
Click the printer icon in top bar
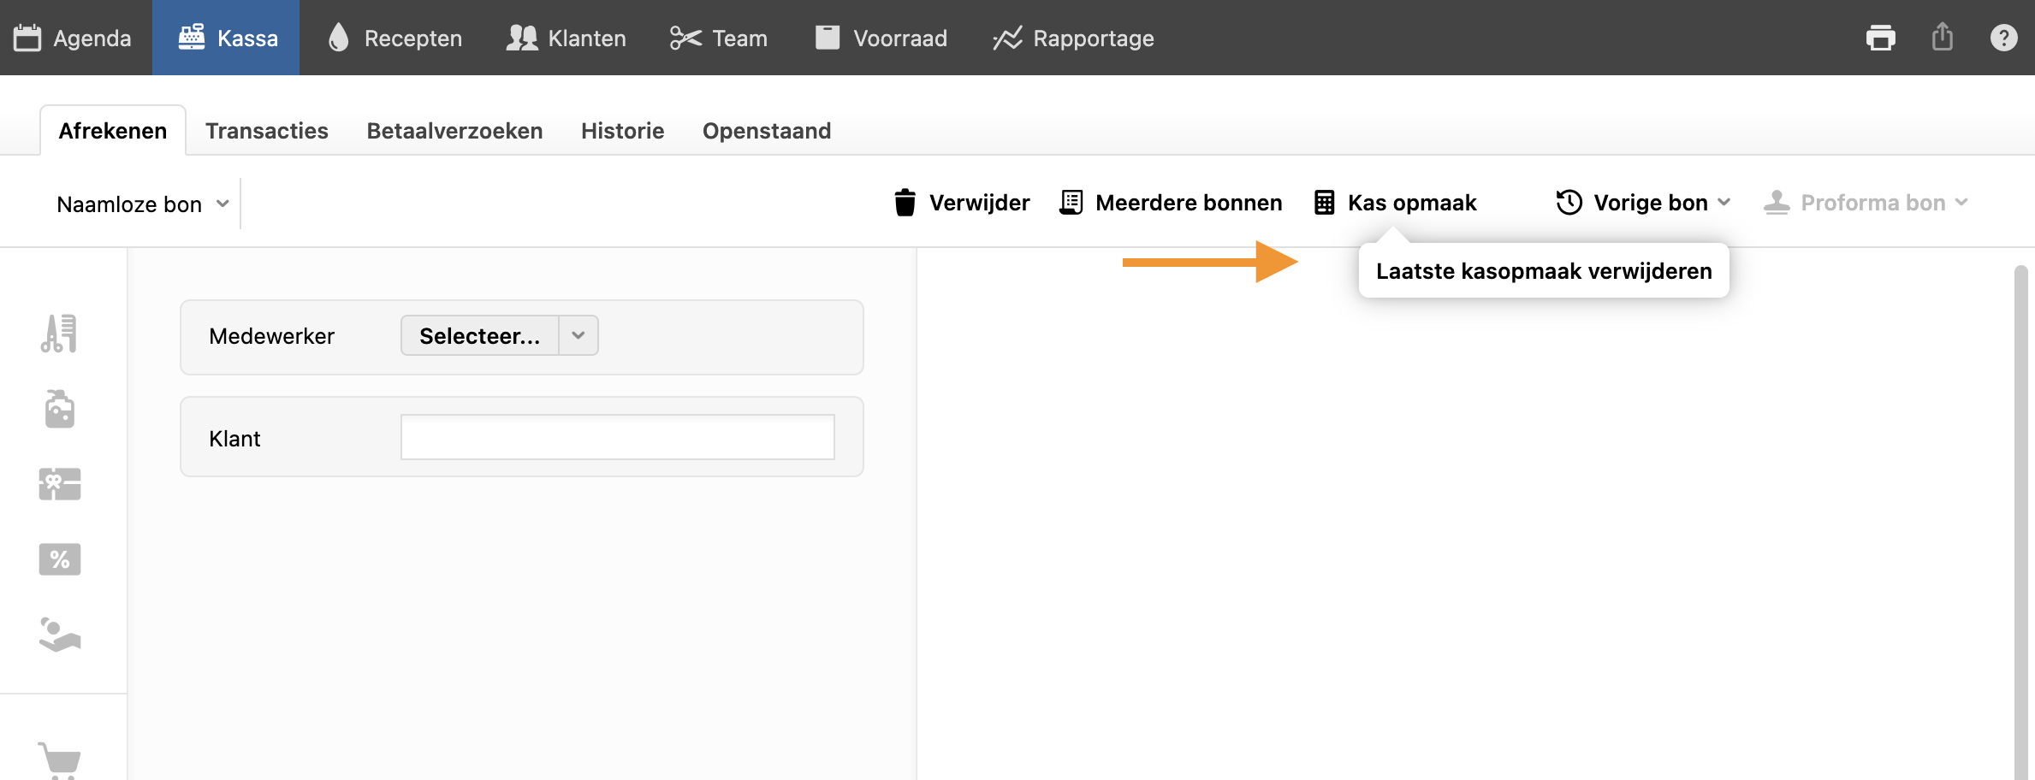(x=1880, y=38)
